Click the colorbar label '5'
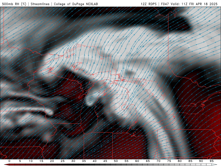 coord(20,161)
